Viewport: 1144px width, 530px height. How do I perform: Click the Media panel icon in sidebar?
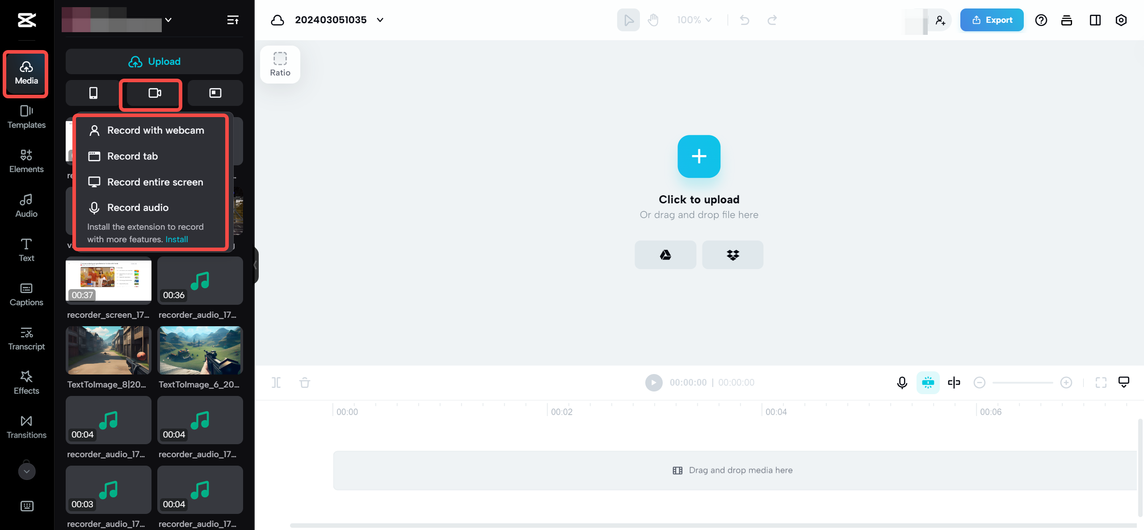(x=26, y=72)
